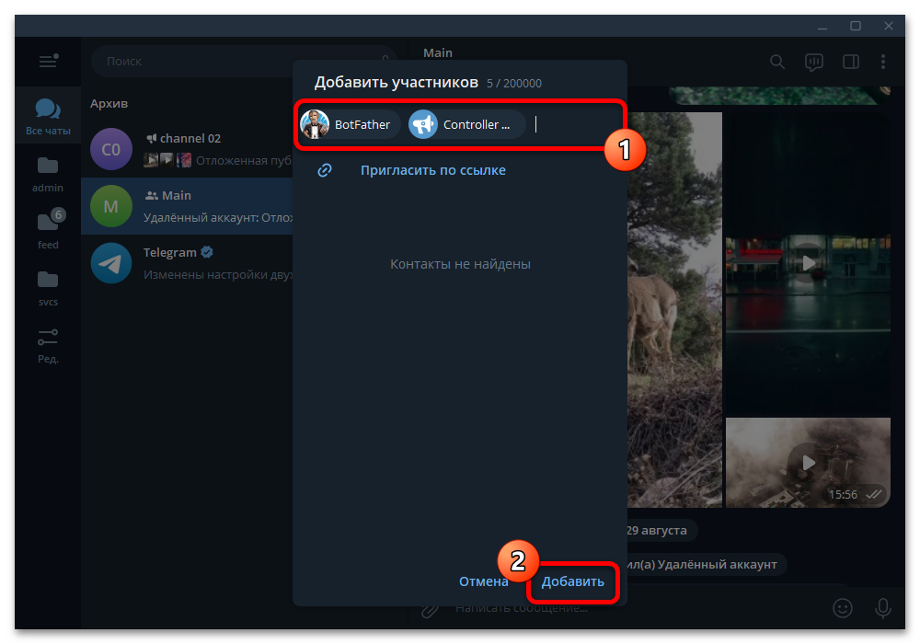
Task: Click the CO avatar of channel 02
Action: click(x=111, y=149)
